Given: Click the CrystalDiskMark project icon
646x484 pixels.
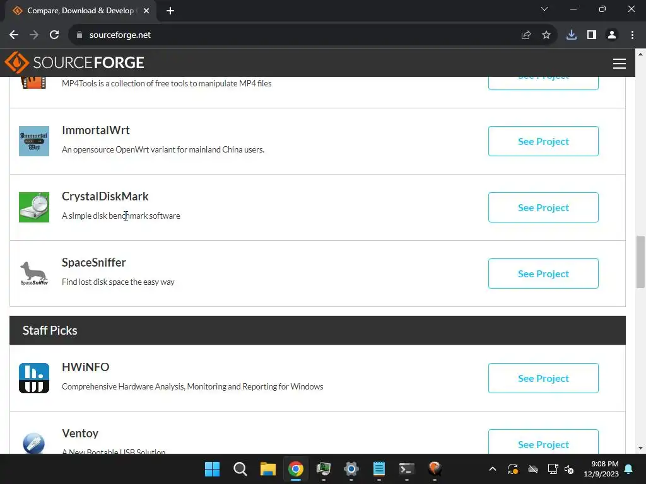Looking at the screenshot, I should (x=34, y=207).
